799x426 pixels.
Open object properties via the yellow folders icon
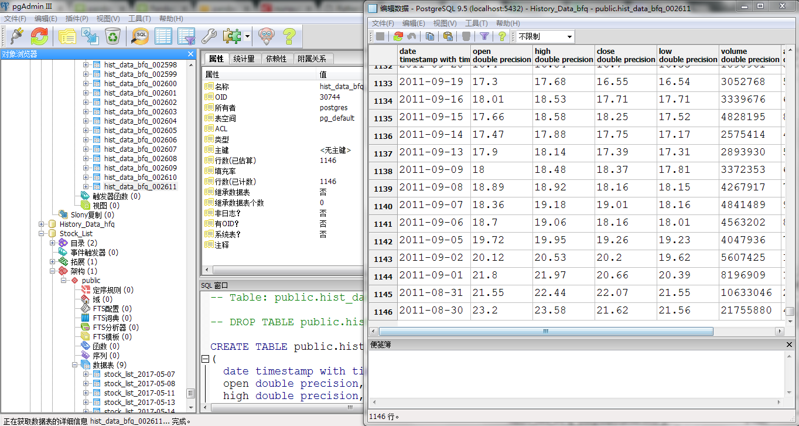(x=67, y=36)
